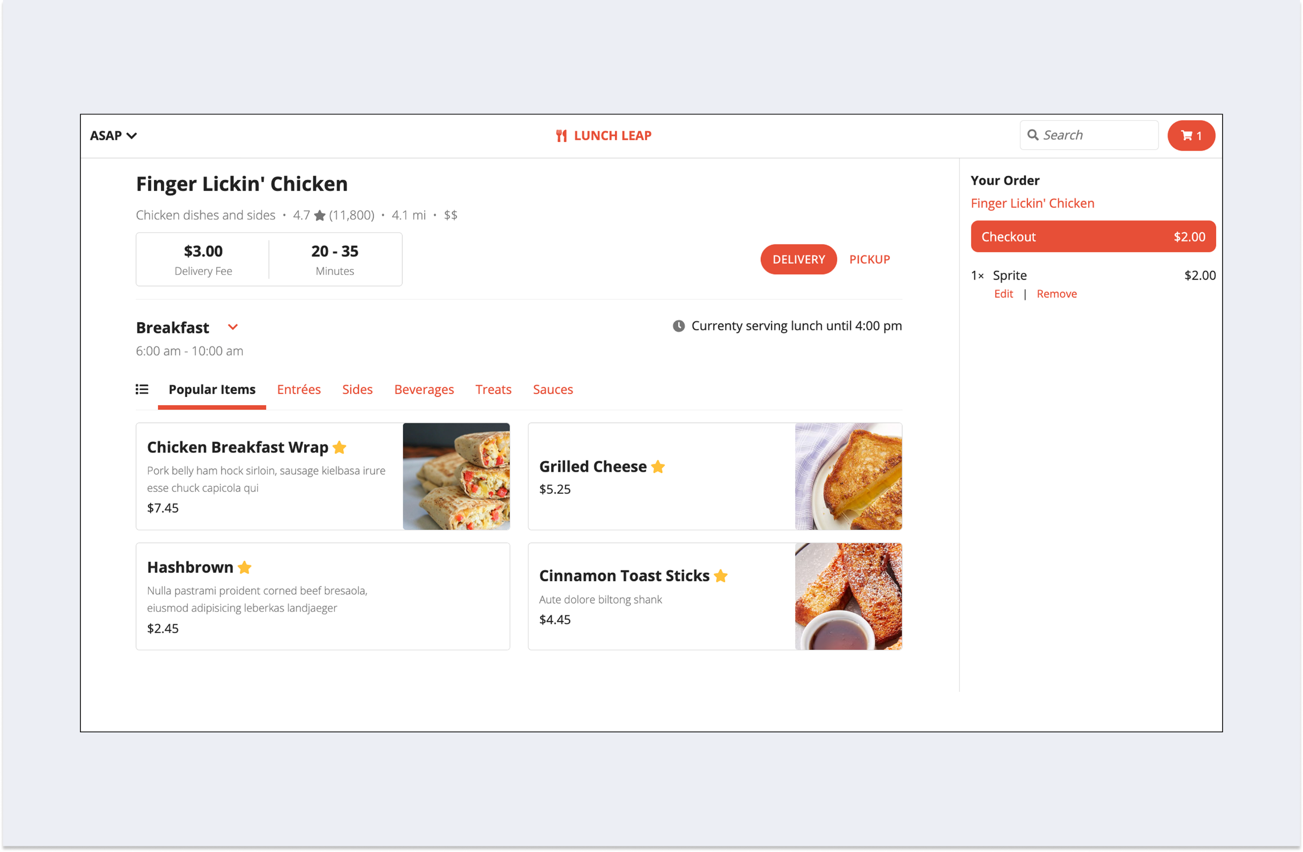Remove Sprite from the order
The width and height of the screenshot is (1303, 852).
[1056, 294]
